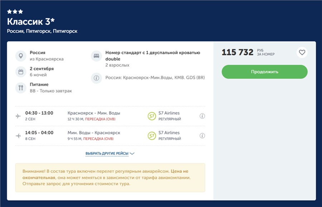Screen dimensions: 322x207
Task: Click info icon beside Красноярск-Мин.Воды route
Action: (96, 78)
